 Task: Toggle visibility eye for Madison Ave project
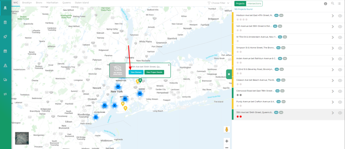(x=340, y=16)
